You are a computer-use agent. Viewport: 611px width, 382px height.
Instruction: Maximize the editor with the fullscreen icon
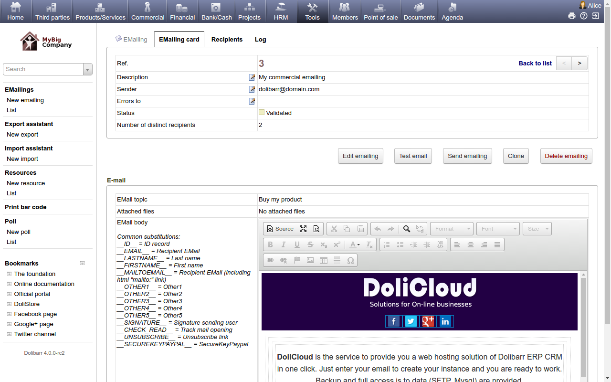pos(303,229)
